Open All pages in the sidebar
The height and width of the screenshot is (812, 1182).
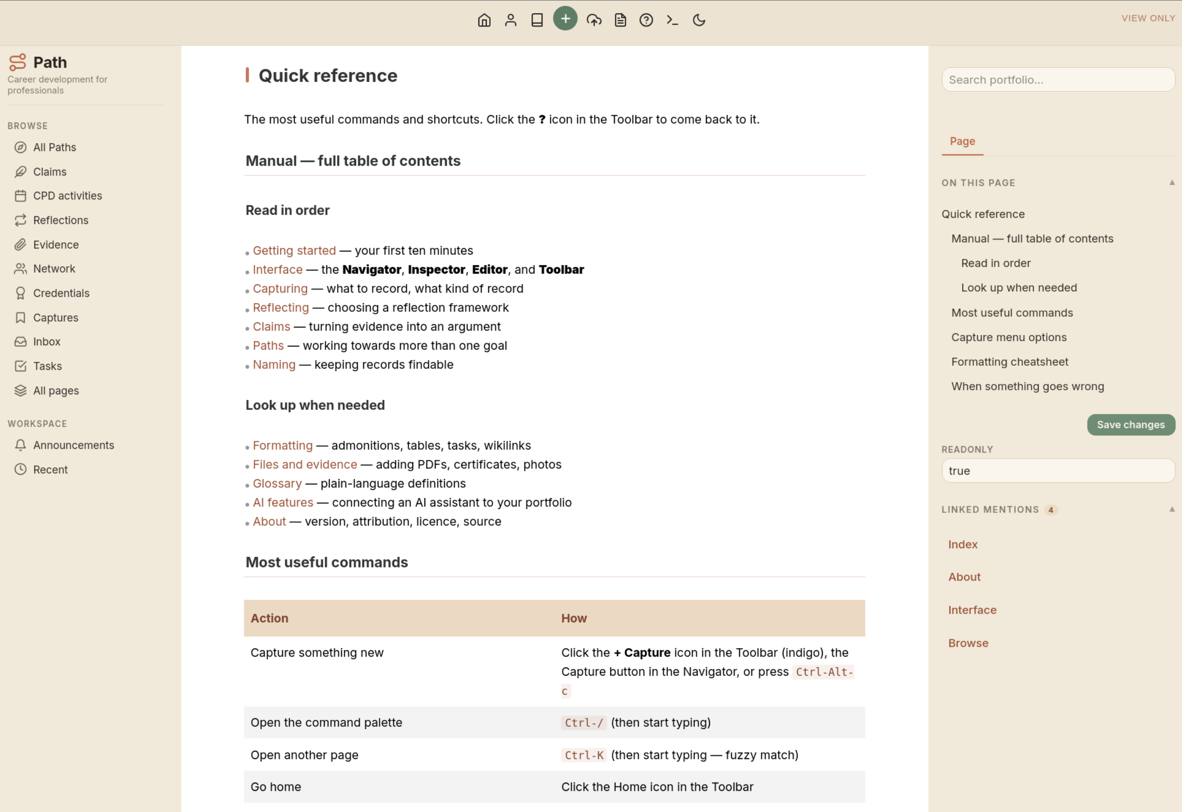pos(56,390)
